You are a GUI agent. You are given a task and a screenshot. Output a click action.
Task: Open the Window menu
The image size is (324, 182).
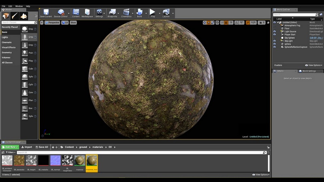point(19,6)
